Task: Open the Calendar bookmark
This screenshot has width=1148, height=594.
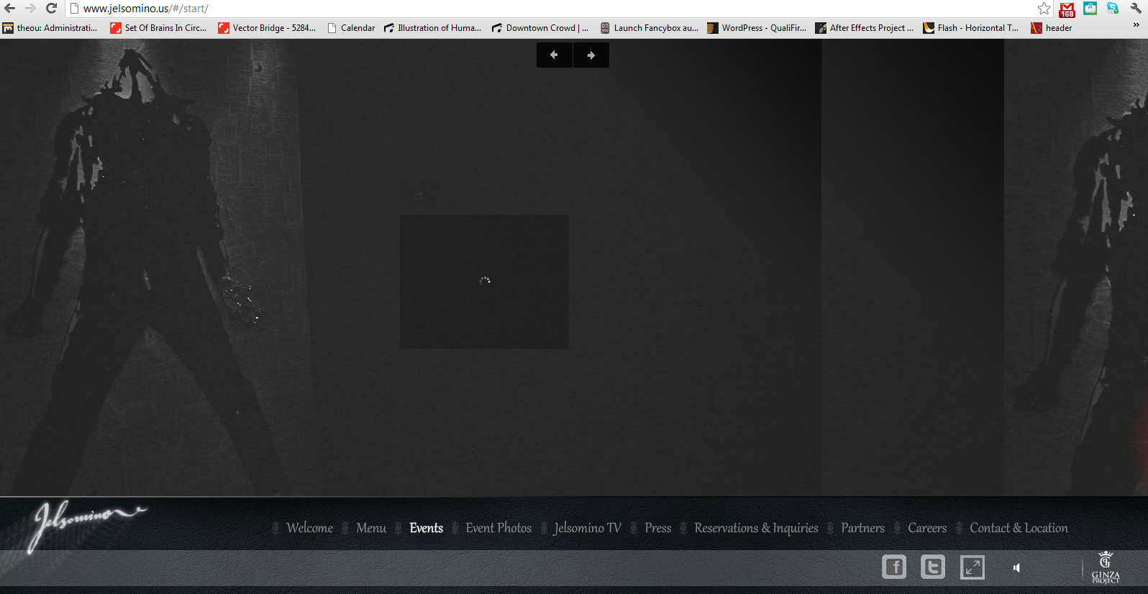Action: click(x=351, y=28)
